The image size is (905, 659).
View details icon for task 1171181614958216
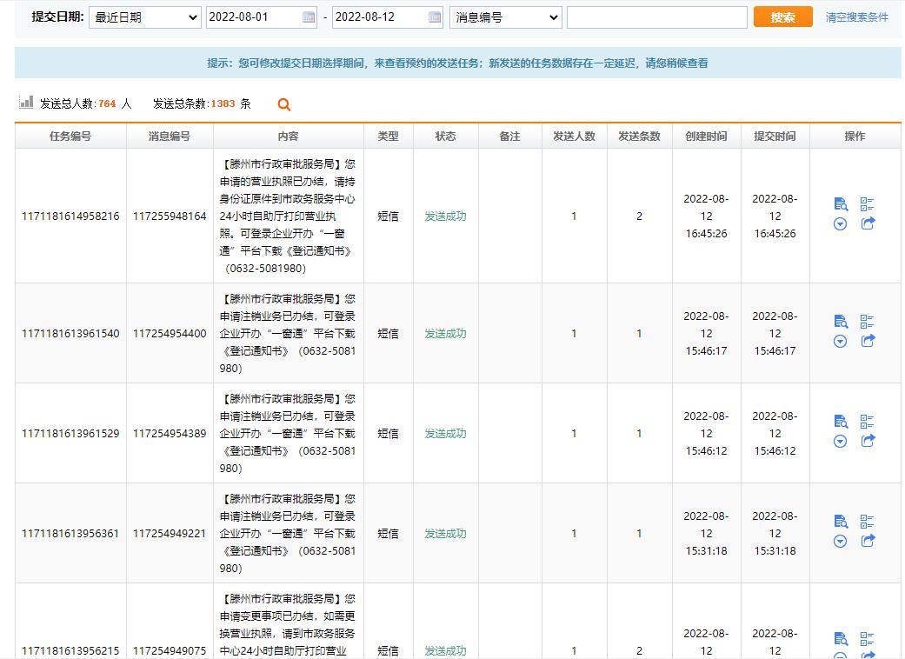click(841, 204)
